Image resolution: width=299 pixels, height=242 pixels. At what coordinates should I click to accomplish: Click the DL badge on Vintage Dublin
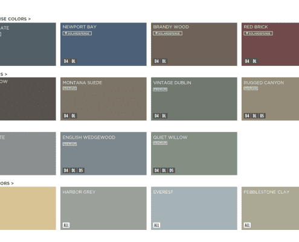[164, 116]
